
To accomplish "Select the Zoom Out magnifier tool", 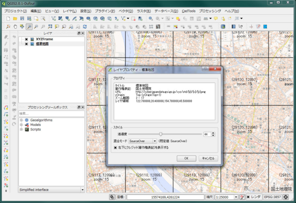I will 36,27.
